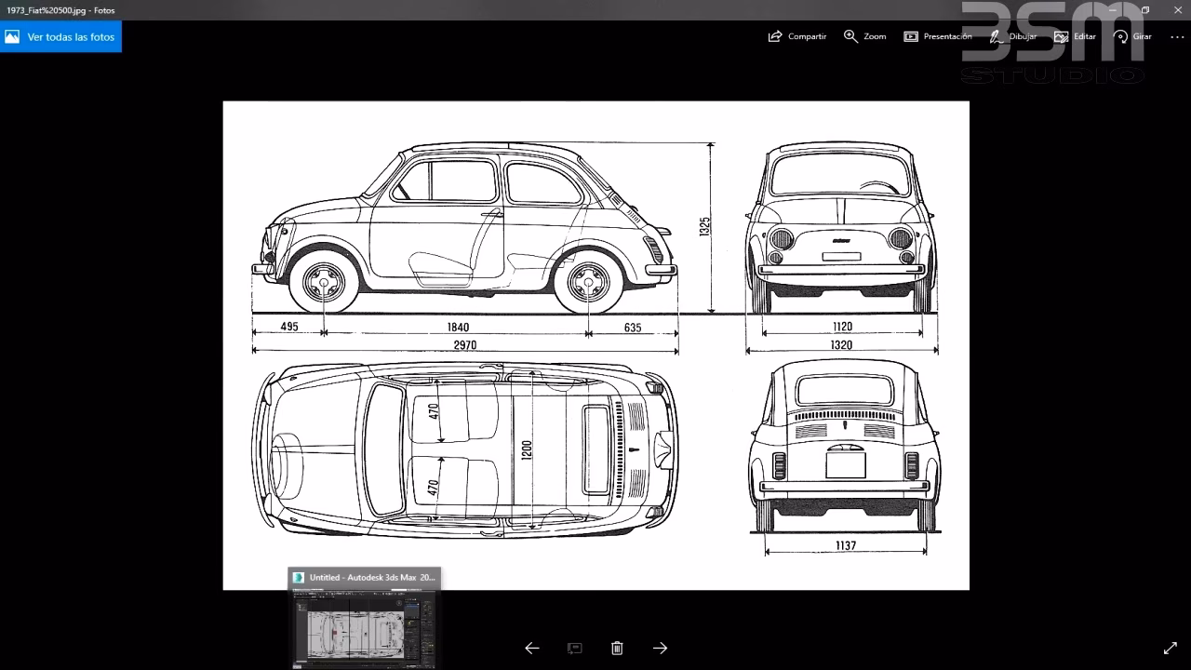Activate the Zoom tool in the toolbar
1191x670 pixels.
tap(863, 35)
